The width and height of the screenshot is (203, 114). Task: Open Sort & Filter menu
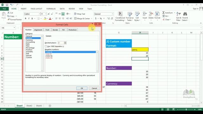pos(179,16)
